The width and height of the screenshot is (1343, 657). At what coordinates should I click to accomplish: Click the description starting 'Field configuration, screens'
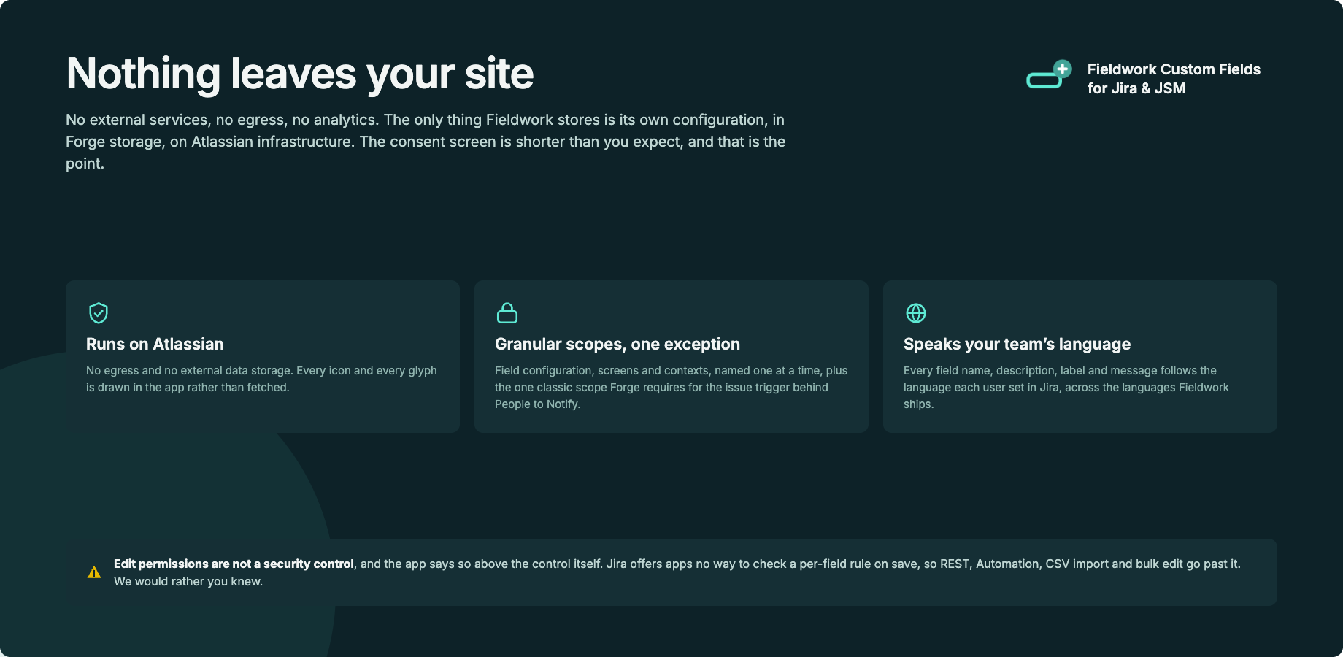671,388
